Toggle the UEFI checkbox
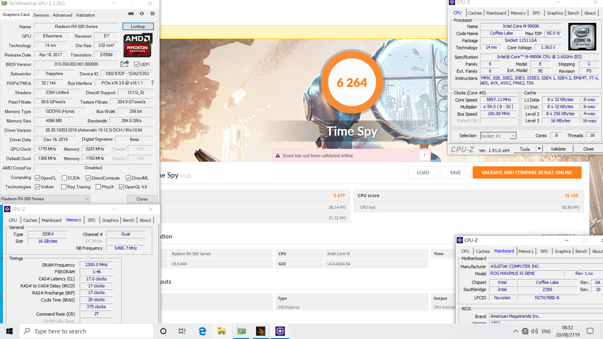The width and height of the screenshot is (603, 339). click(x=137, y=64)
